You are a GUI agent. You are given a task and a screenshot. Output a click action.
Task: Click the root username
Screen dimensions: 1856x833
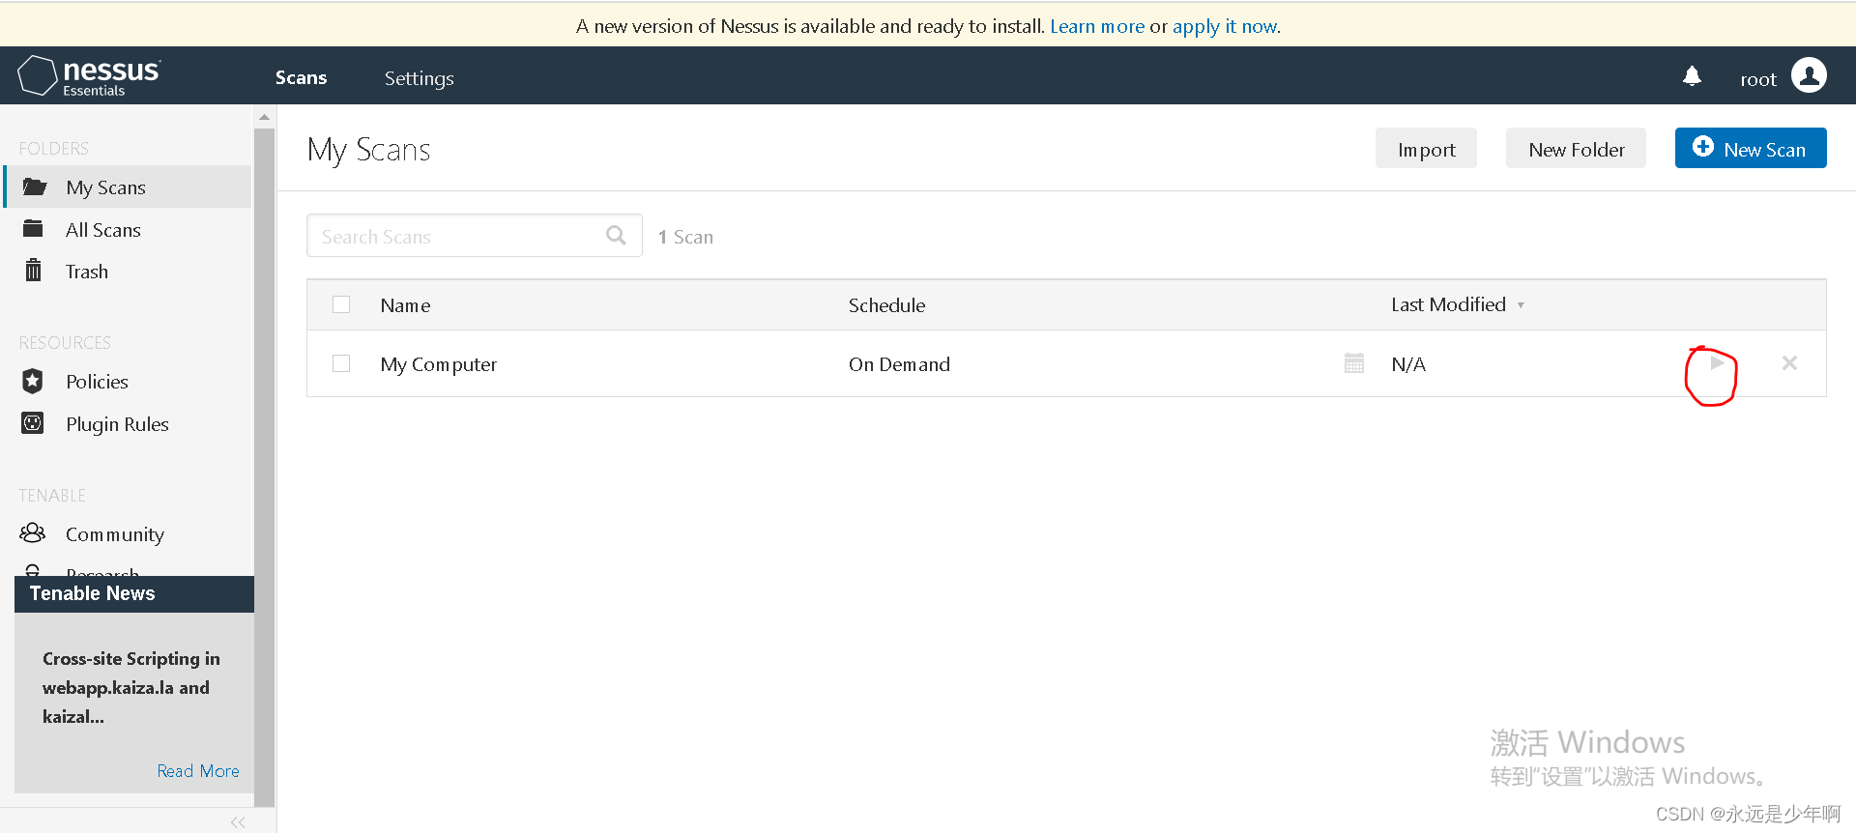tap(1758, 79)
